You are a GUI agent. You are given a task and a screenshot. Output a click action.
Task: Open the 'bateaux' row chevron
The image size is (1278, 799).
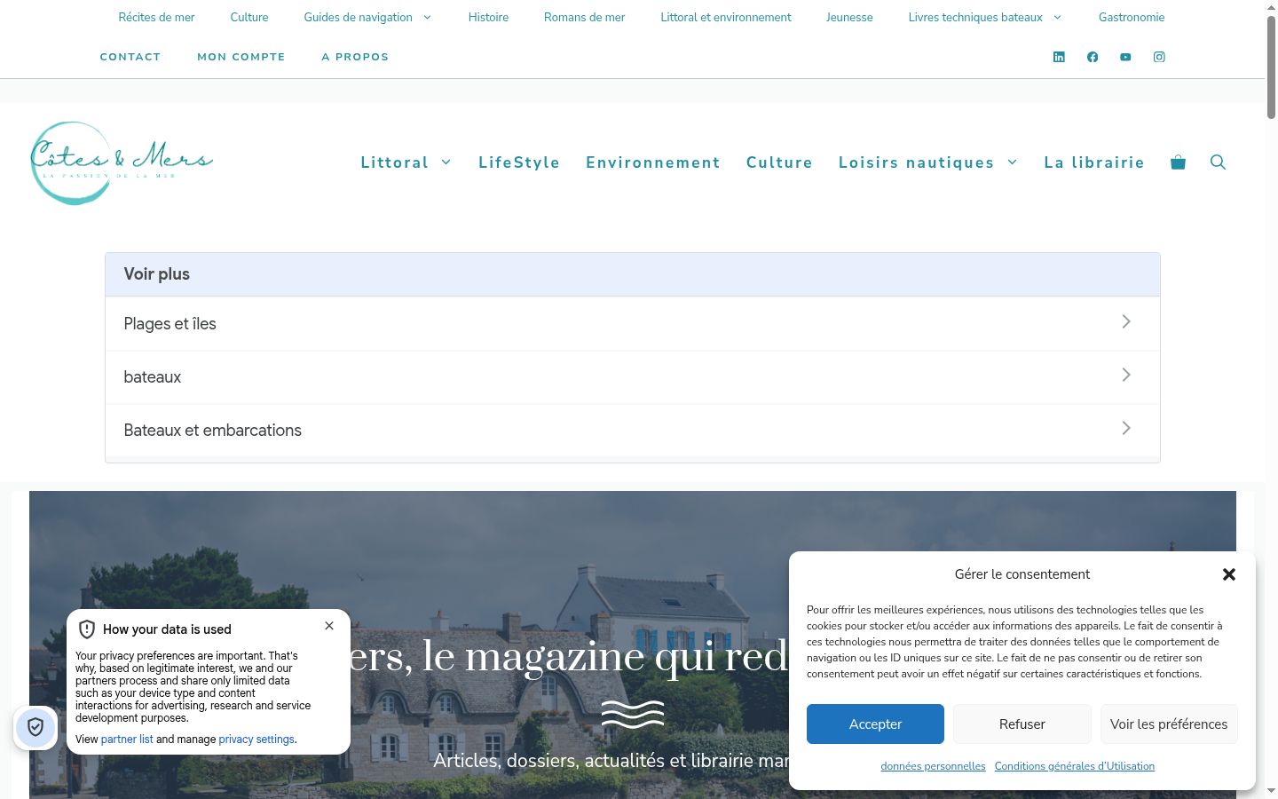(1125, 375)
